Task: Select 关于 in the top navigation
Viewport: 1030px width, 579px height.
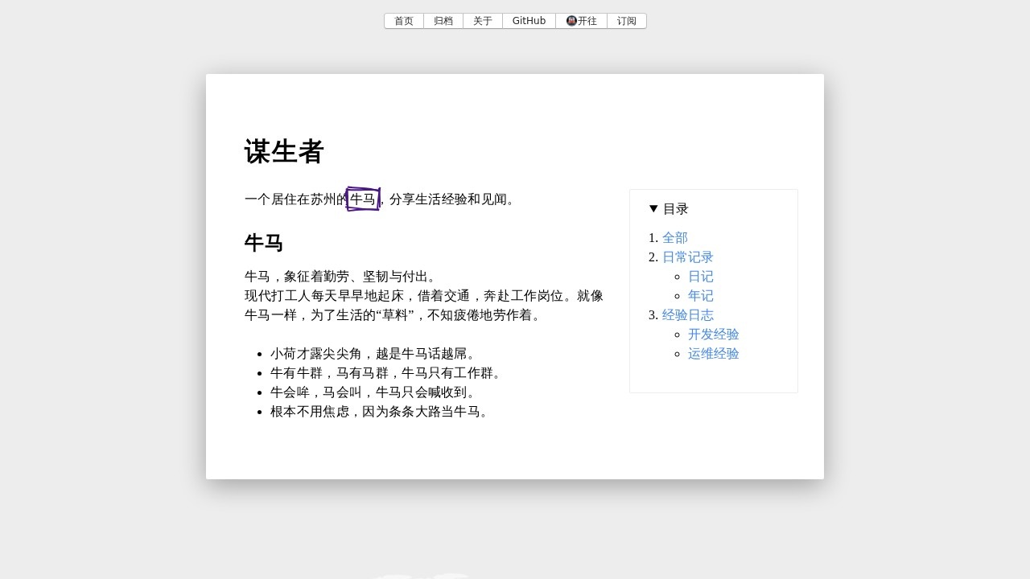Action: (x=483, y=21)
